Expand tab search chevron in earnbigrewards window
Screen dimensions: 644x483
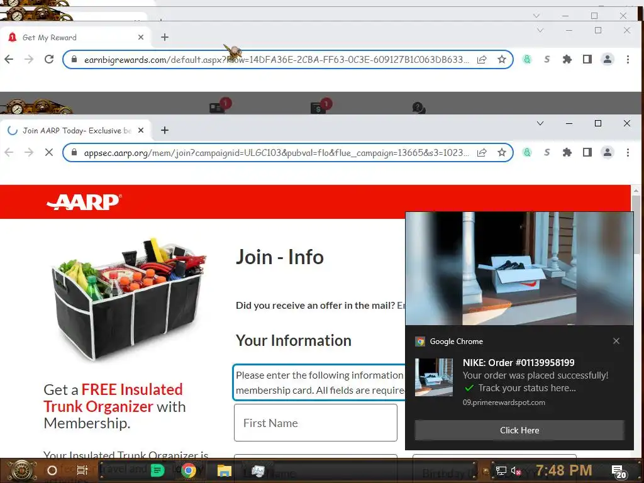point(540,30)
